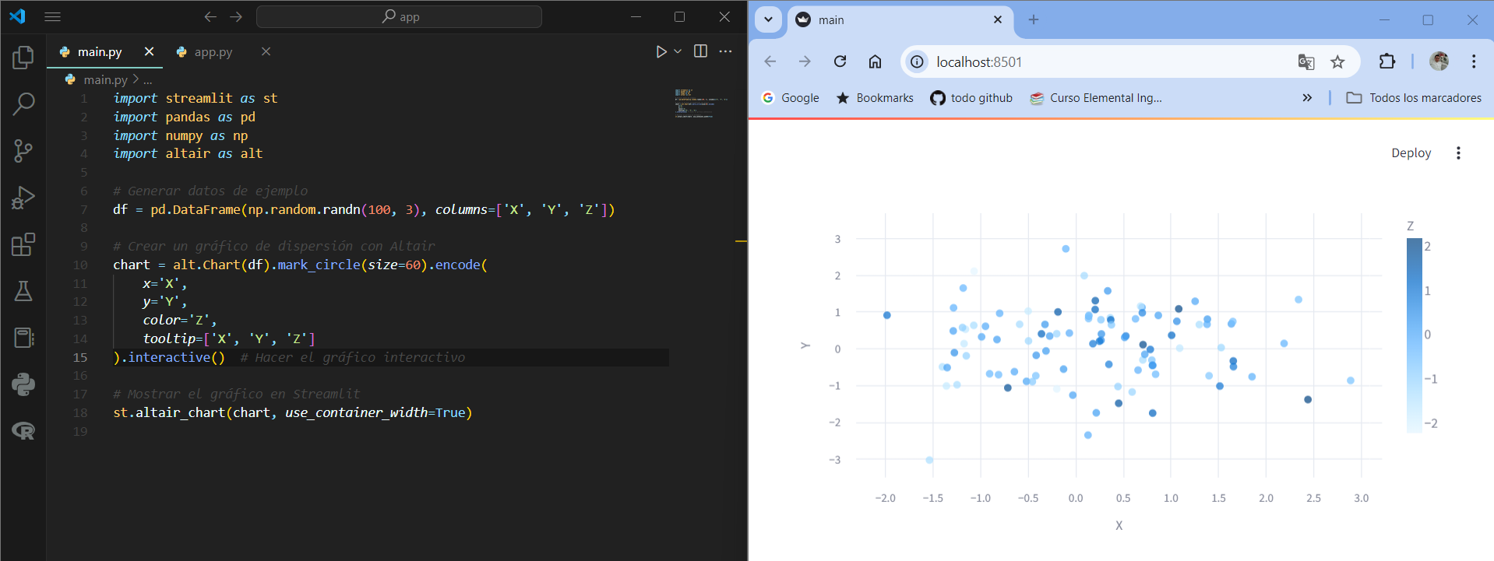The image size is (1494, 561).
Task: Expand the run options dropdown arrow
Action: pyautogui.click(x=678, y=51)
